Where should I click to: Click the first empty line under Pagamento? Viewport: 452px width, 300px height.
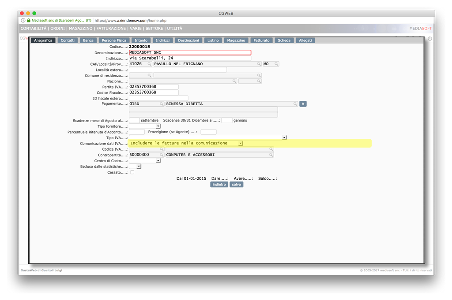[x=203, y=109]
